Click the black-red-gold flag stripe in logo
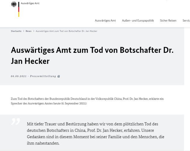This screenshot has width=190, height=151. (x=19, y=9)
